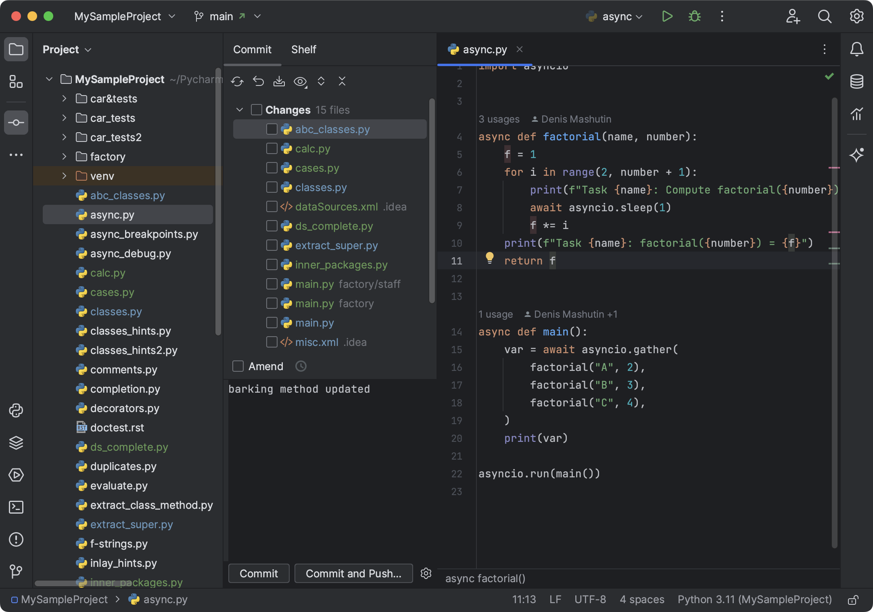Screen dimensions: 873x612
Task: Toggle the Amend checkbox
Action: coord(238,366)
